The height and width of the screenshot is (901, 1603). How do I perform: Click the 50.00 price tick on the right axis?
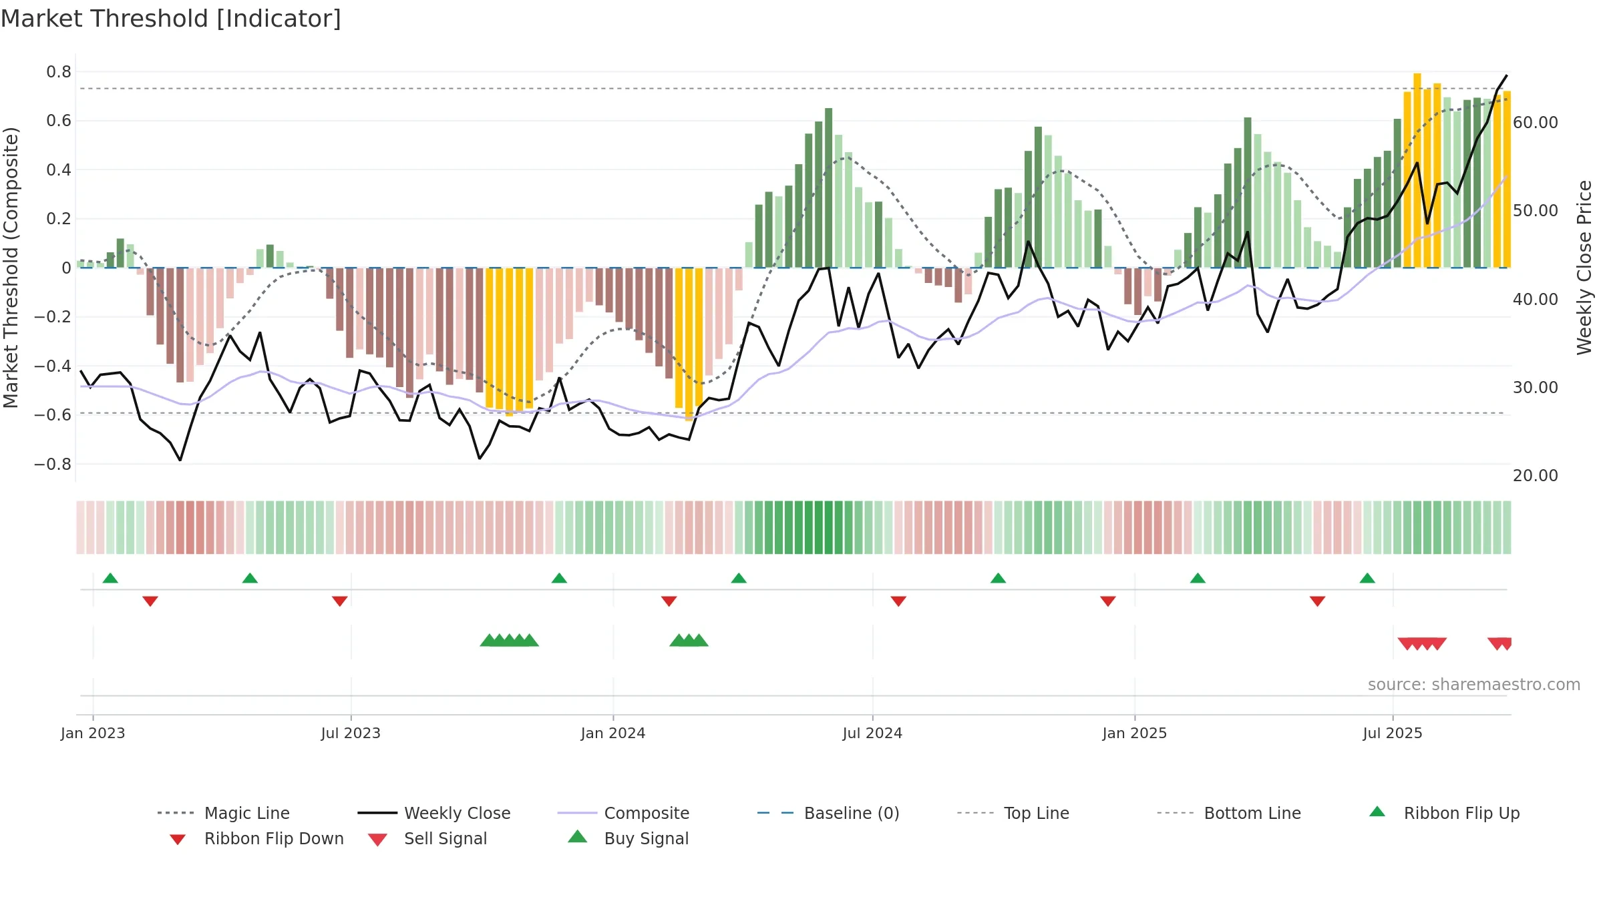coord(1536,211)
